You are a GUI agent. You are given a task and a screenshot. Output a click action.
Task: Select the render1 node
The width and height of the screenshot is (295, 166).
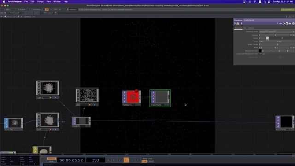81,122
